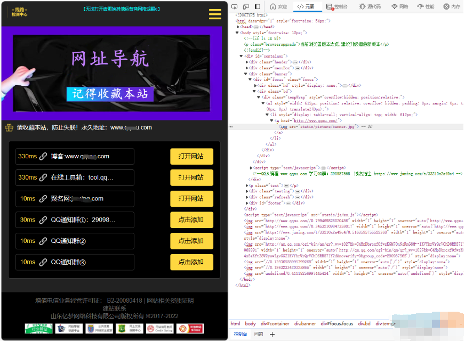The height and width of the screenshot is (341, 465).
Task: Click the 无法打开请更换其他运营商网络 notice text
Action: pos(122,9)
